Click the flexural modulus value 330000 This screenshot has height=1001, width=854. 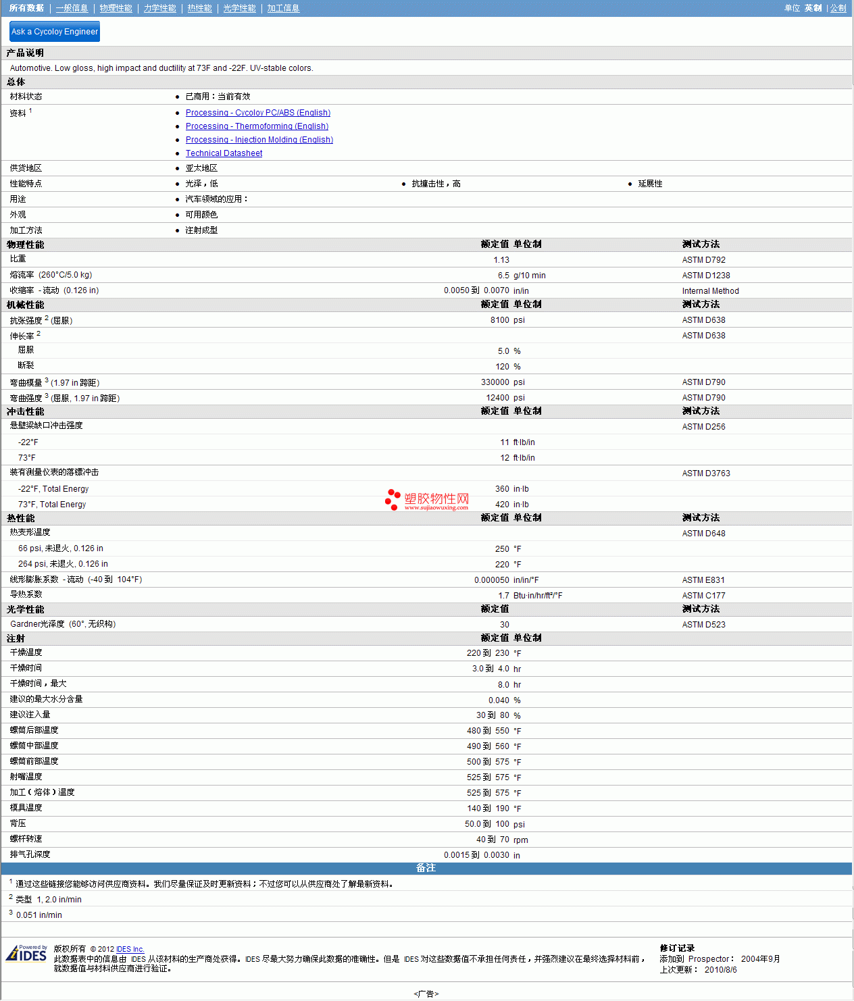click(495, 382)
